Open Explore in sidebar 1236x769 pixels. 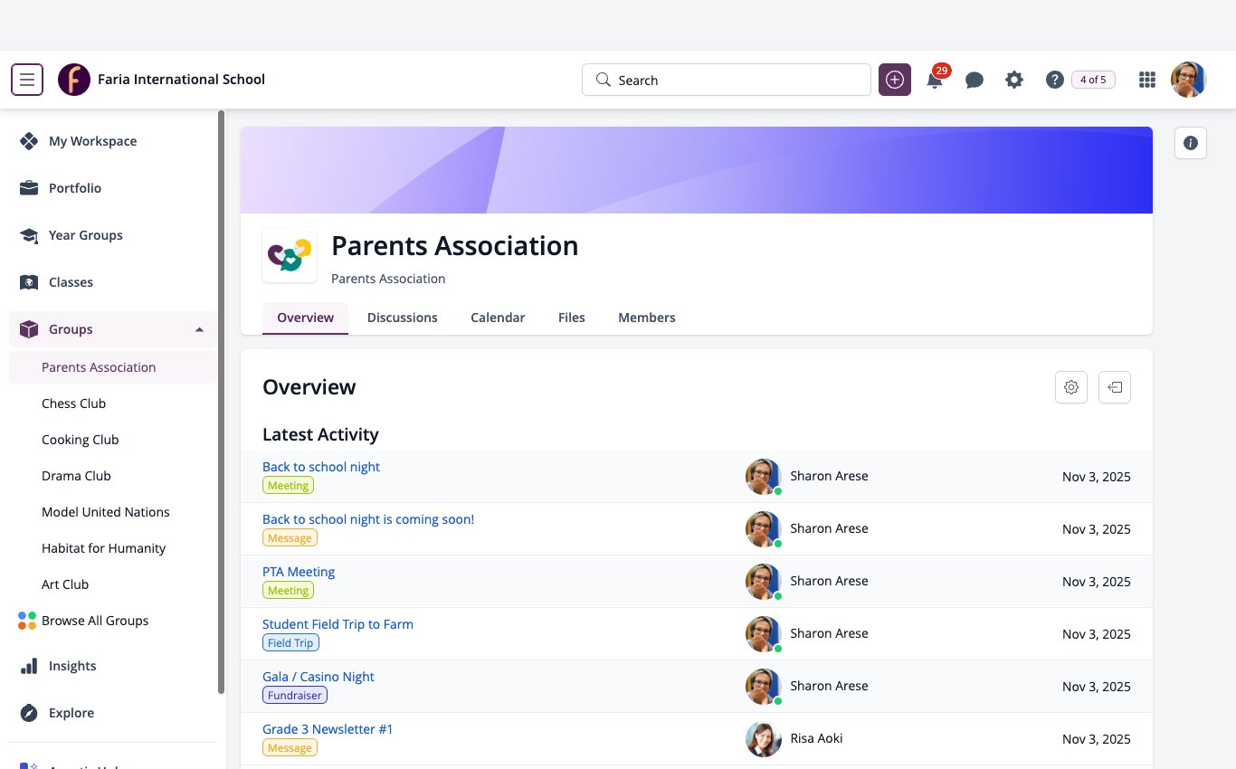click(113, 713)
